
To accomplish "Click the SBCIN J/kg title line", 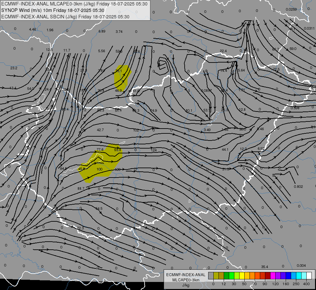I will pyautogui.click(x=65, y=17).
